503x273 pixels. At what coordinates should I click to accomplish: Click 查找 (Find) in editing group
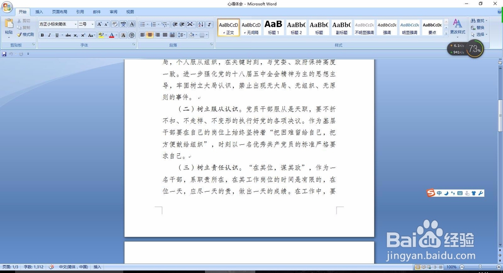pyautogui.click(x=479, y=21)
